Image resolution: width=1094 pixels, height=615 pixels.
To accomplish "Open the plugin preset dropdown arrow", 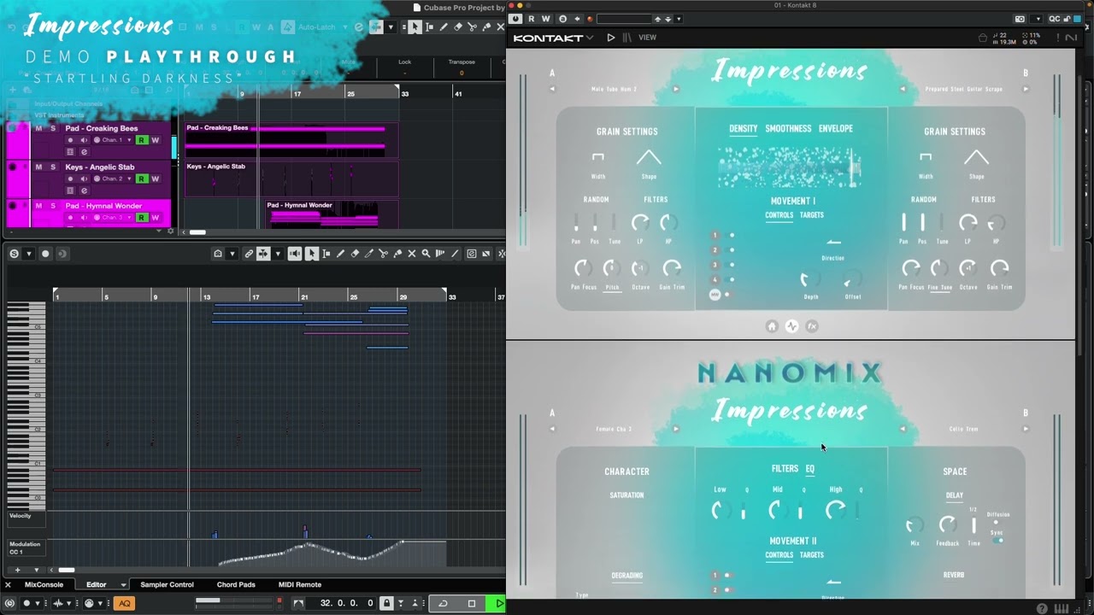I will (x=679, y=19).
